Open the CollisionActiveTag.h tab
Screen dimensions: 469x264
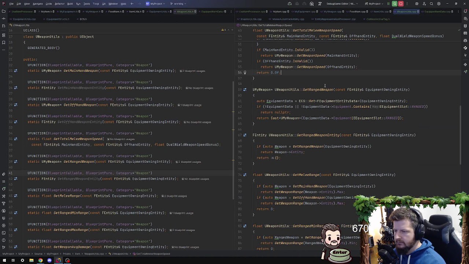click(x=378, y=19)
